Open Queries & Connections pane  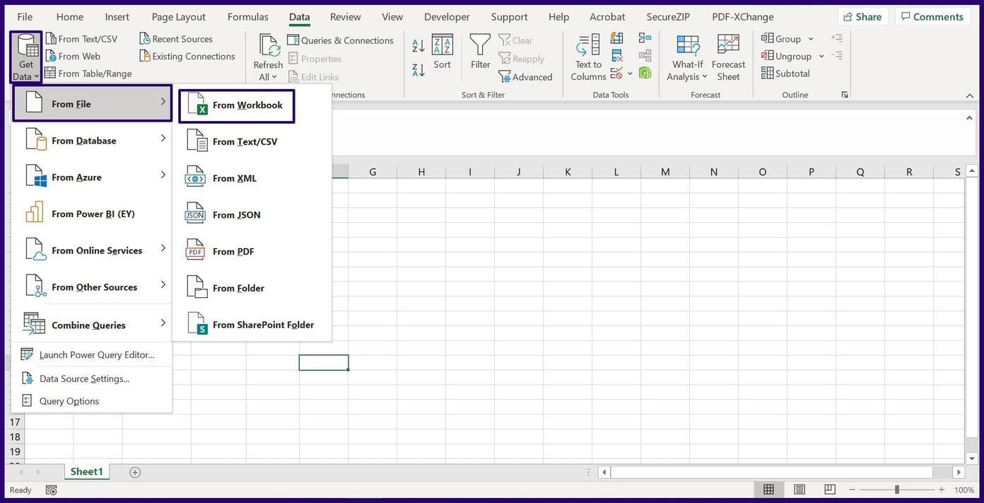[341, 40]
